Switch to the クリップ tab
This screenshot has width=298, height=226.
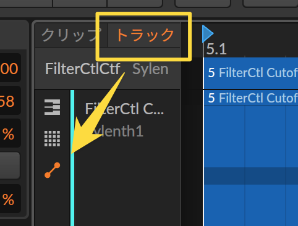71,35
